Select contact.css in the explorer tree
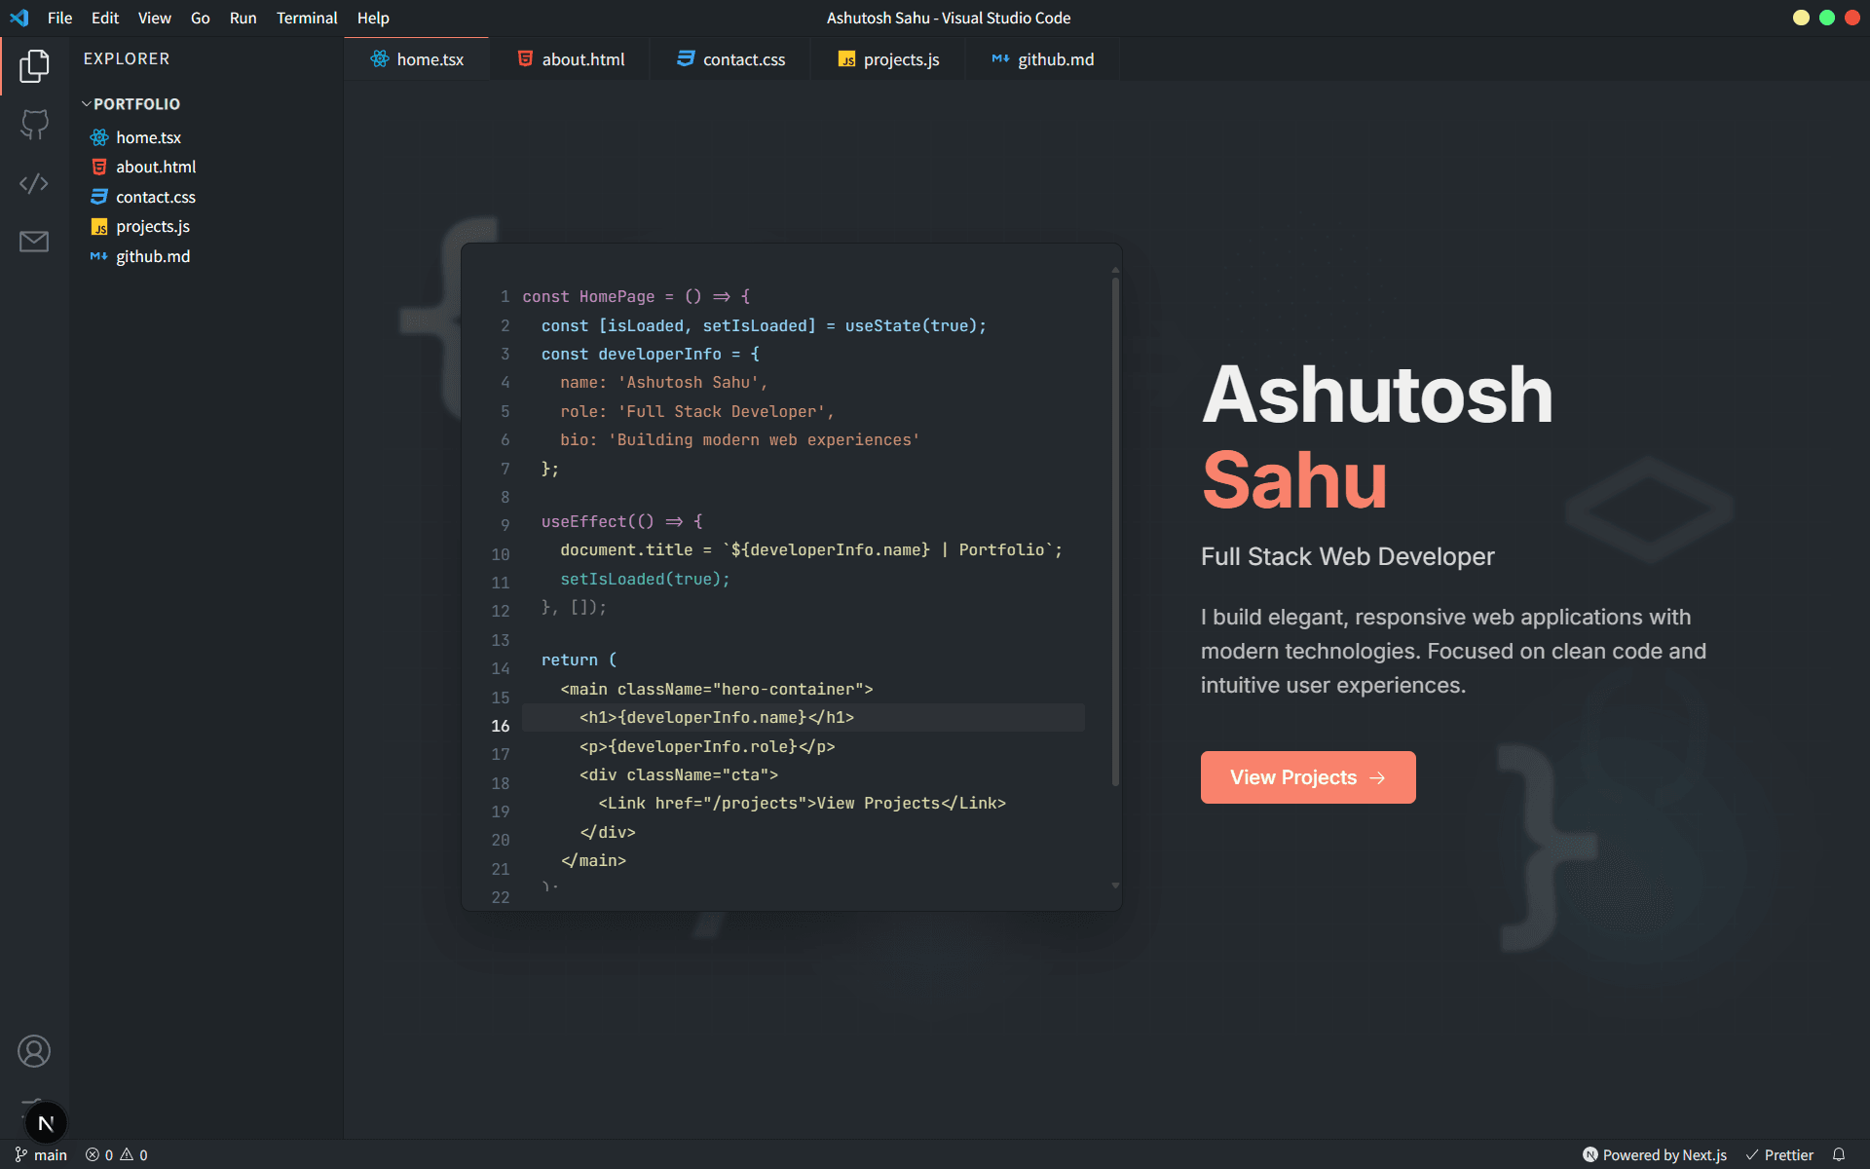The width and height of the screenshot is (1870, 1169). pyautogui.click(x=155, y=197)
